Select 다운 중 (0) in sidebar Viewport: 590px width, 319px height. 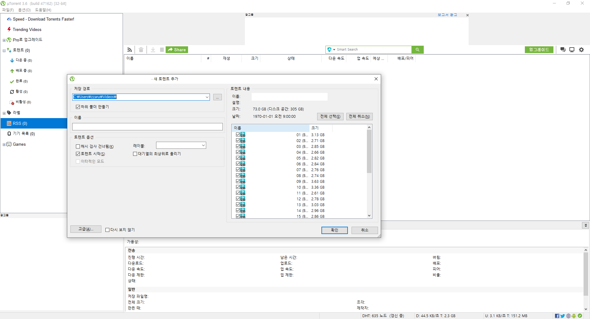coord(24,60)
